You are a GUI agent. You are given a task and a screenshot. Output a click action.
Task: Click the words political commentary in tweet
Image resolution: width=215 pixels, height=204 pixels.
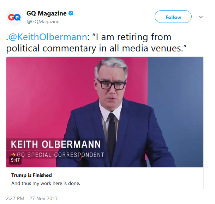(x=51, y=48)
